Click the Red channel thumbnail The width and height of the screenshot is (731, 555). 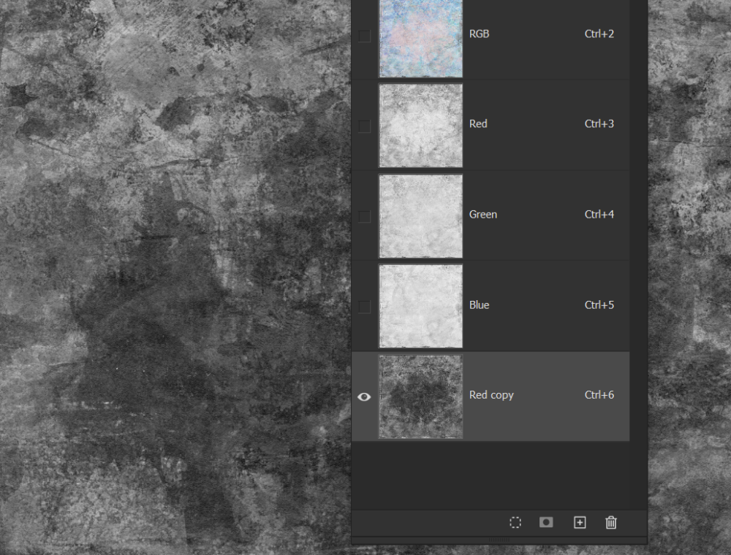click(x=420, y=126)
